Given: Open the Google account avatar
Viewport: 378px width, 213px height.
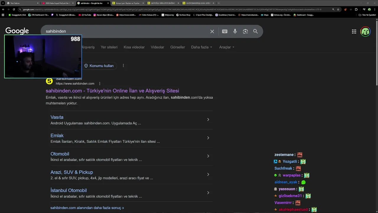Looking at the screenshot, I should [x=365, y=31].
